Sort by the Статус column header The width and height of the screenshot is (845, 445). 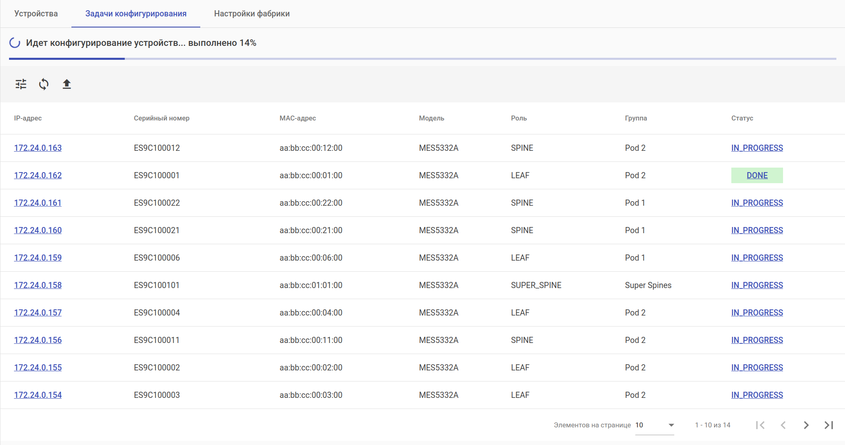click(742, 118)
